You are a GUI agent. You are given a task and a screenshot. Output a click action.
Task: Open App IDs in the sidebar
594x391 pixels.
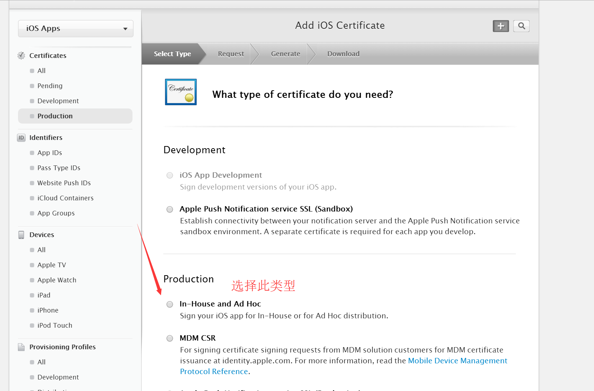[50, 153]
